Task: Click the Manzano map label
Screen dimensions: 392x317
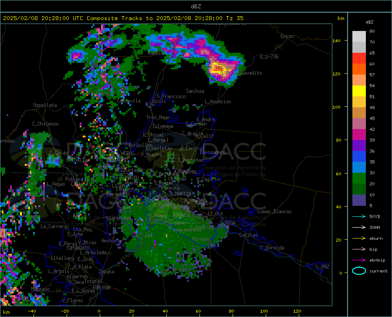Action: tap(40, 289)
